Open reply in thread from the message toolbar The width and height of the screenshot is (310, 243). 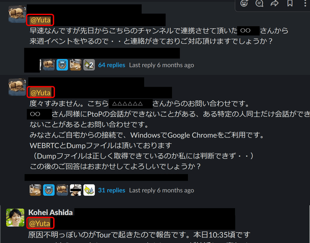tap(259, 3)
